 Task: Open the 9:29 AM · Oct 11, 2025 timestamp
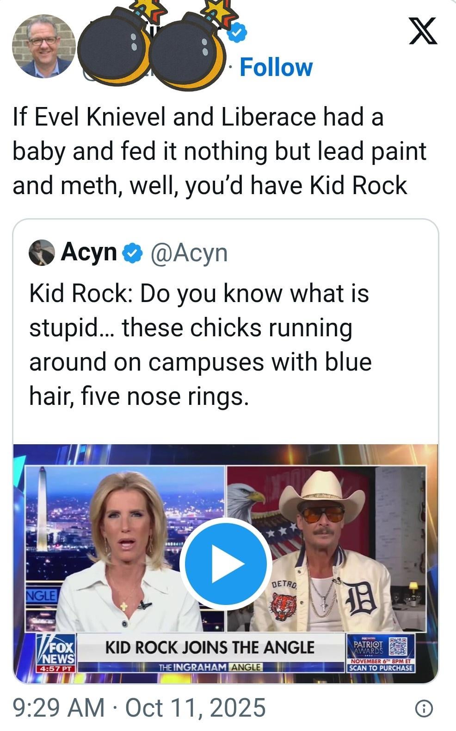coord(139,708)
